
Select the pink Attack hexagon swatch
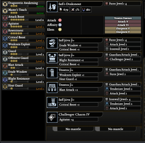[x=60, y=20]
